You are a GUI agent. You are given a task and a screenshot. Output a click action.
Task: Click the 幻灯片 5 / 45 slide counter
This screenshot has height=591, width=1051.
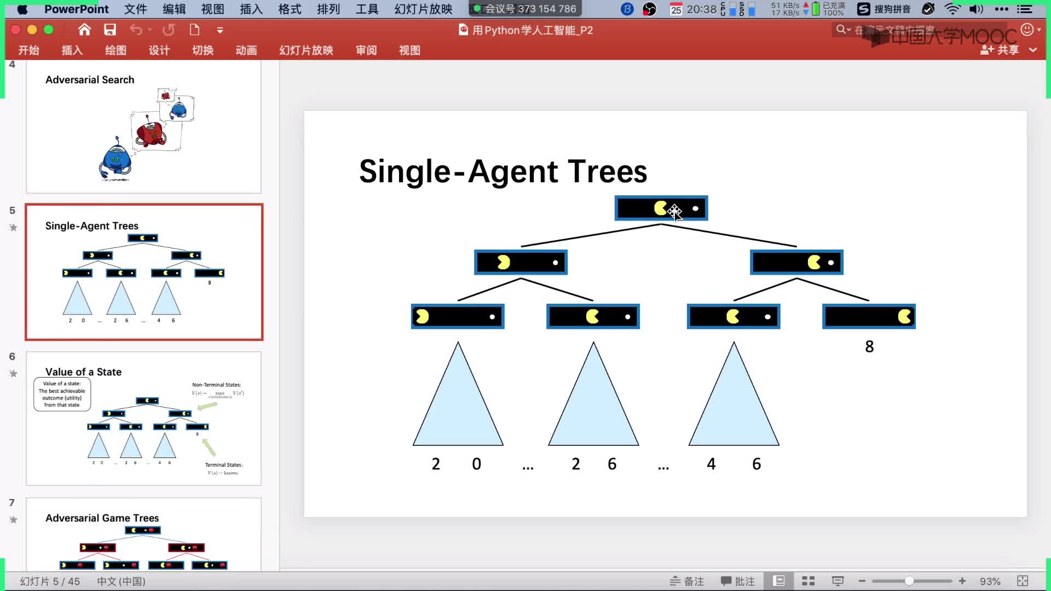click(50, 581)
